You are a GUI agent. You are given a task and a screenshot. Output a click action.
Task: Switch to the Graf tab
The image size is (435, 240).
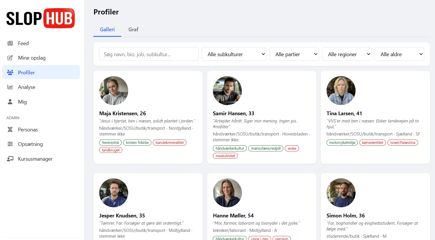pyautogui.click(x=133, y=30)
